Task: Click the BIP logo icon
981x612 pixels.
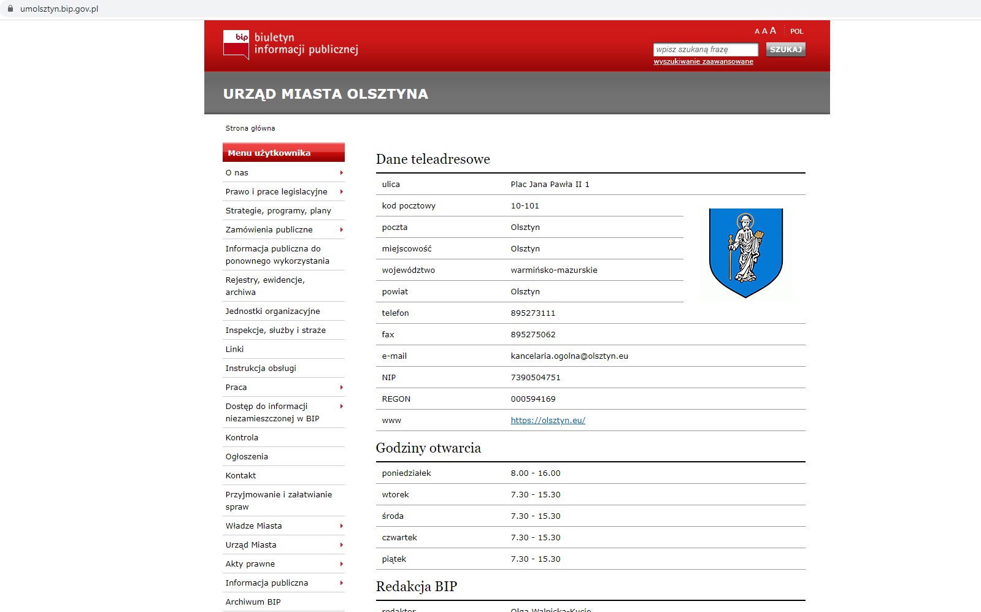Action: (x=236, y=45)
